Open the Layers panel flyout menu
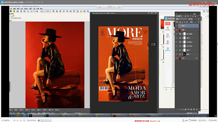The height and width of the screenshot is (122, 218). (199, 14)
